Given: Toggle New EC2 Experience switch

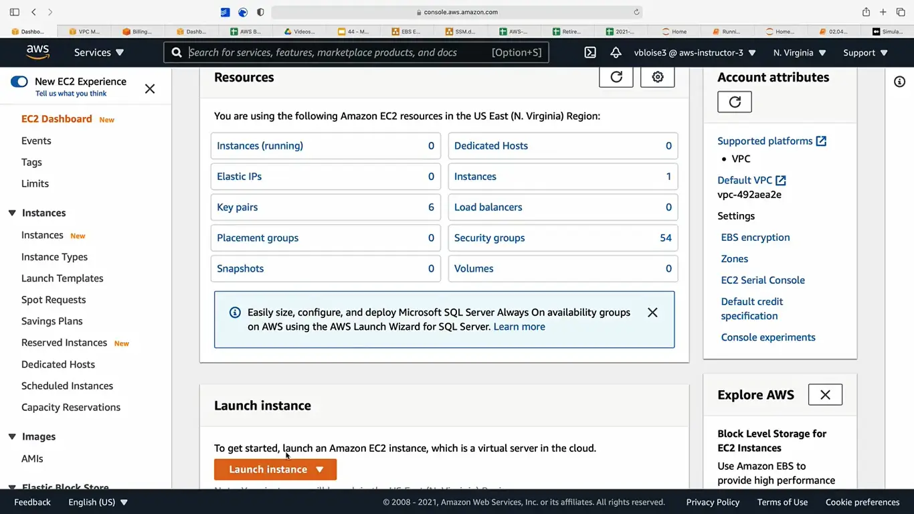Looking at the screenshot, I should click(x=19, y=82).
